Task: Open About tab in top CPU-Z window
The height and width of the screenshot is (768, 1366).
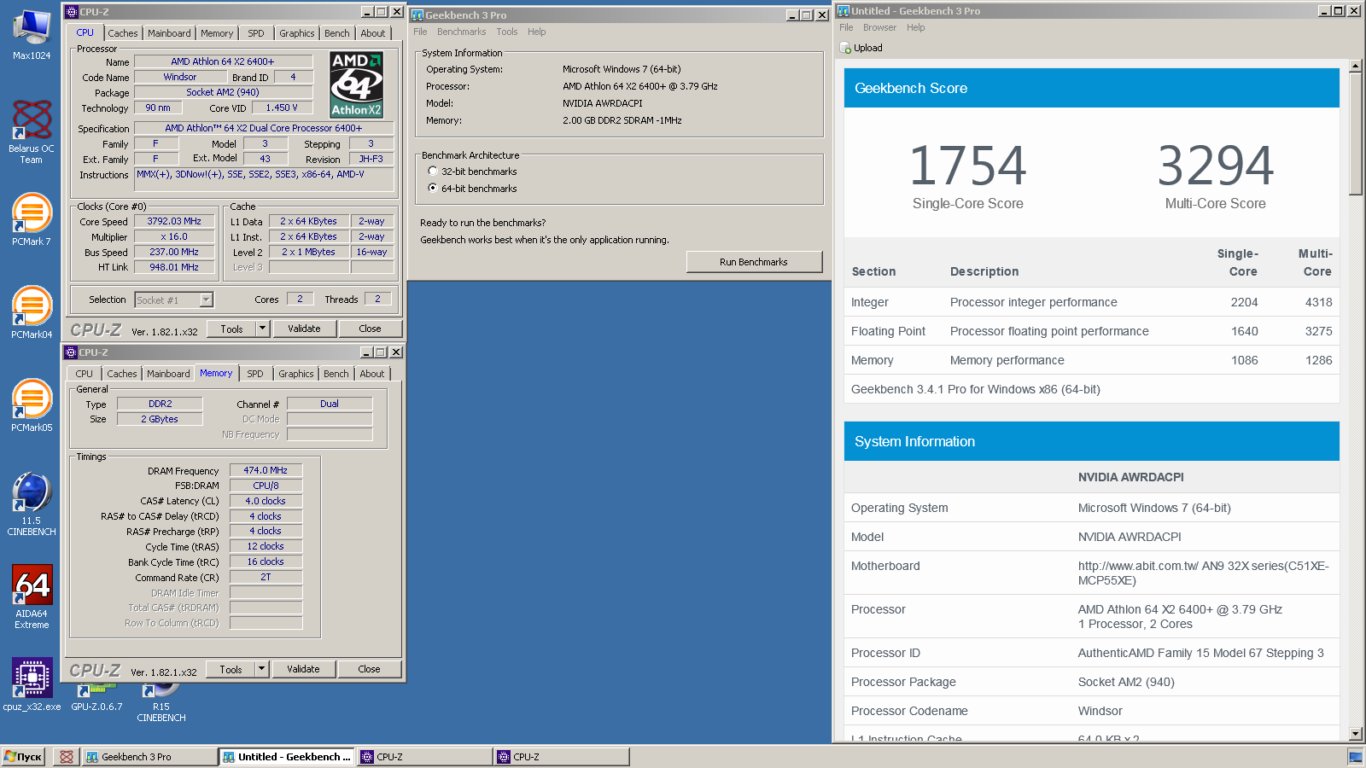Action: (373, 33)
